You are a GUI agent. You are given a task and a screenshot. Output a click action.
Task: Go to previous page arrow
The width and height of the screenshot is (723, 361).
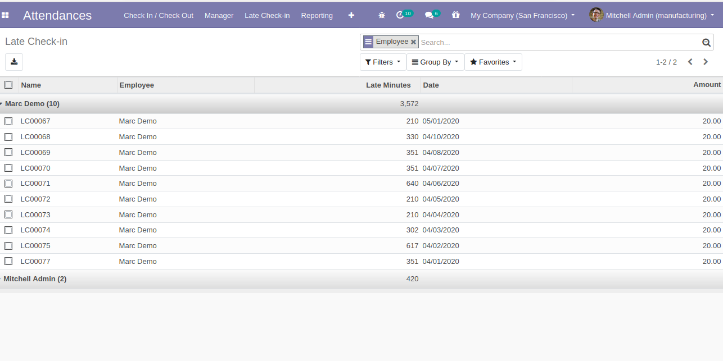click(x=690, y=62)
